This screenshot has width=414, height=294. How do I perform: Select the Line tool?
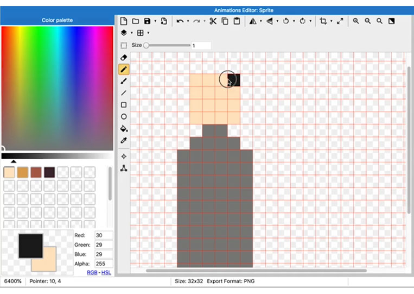click(x=124, y=93)
